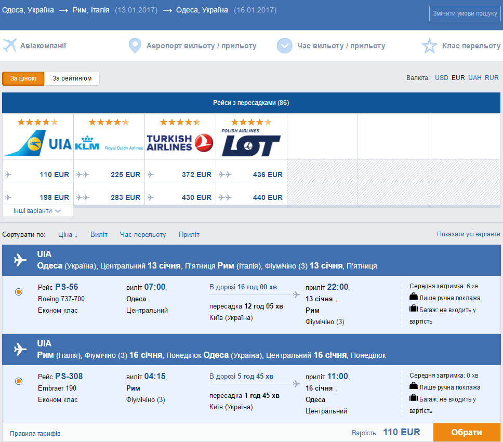Click the star icon for flight class filter
This screenshot has width=503, height=442.
click(430, 46)
